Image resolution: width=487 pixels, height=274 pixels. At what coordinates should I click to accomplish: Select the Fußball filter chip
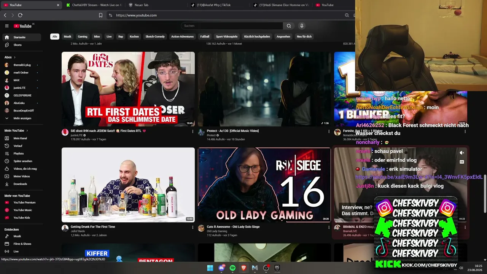tap(205, 37)
